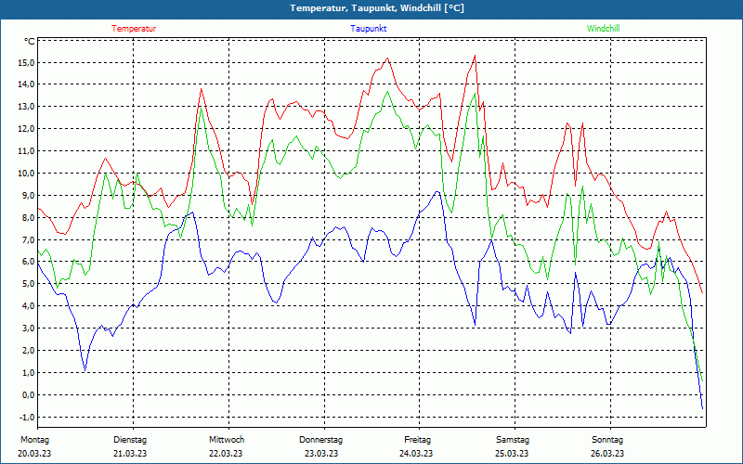Select the Samstag day label

tap(513, 440)
